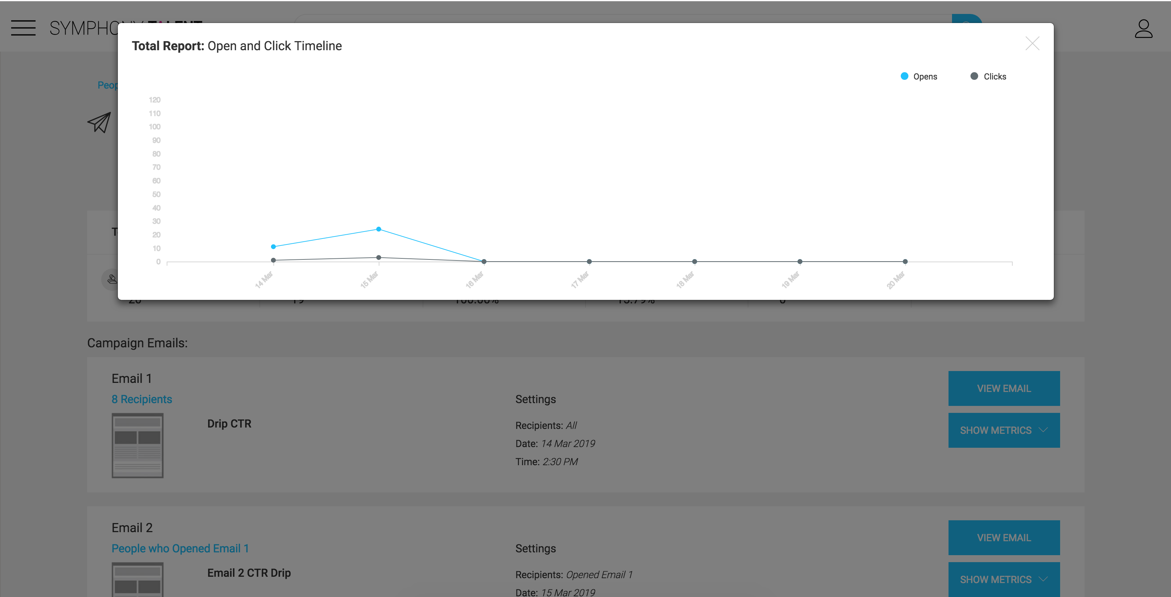
Task: Click the 15 Mar axis label
Action: (370, 280)
